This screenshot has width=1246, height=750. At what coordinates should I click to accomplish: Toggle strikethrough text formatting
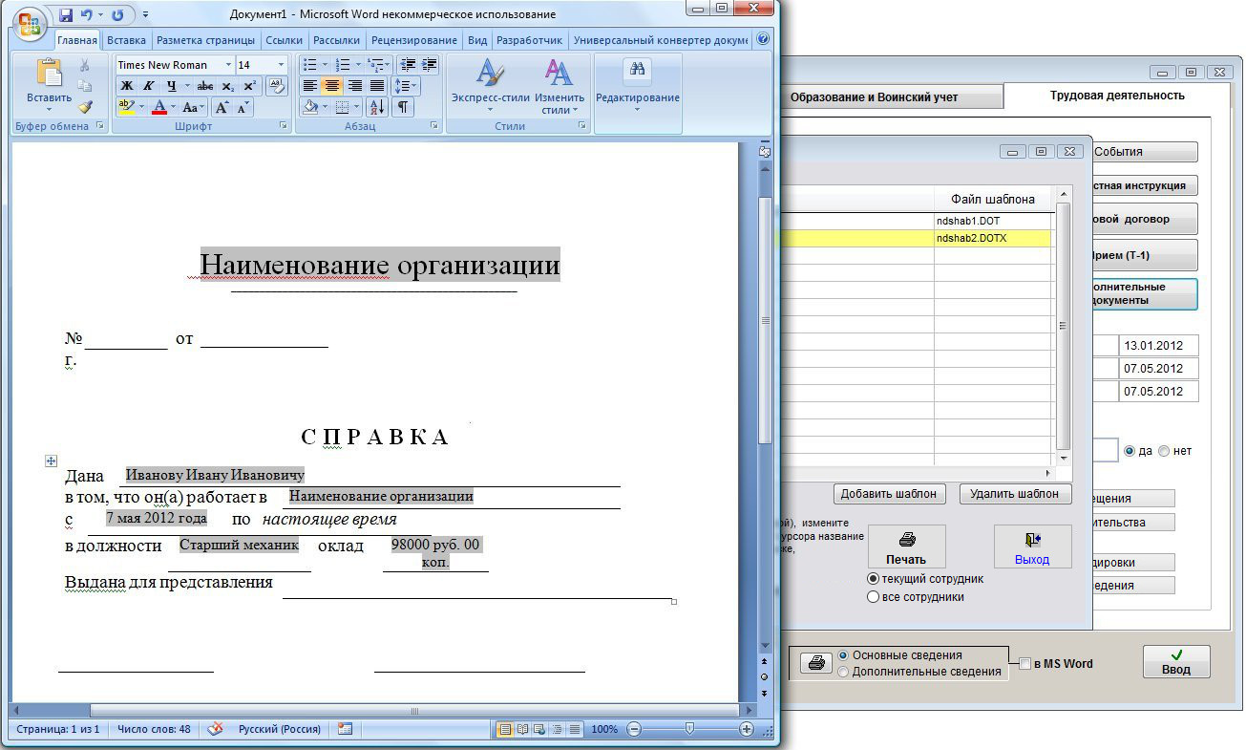(204, 86)
